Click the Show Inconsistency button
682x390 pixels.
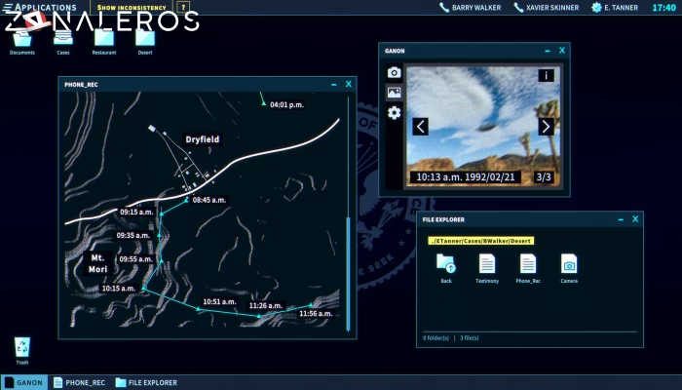pos(132,8)
